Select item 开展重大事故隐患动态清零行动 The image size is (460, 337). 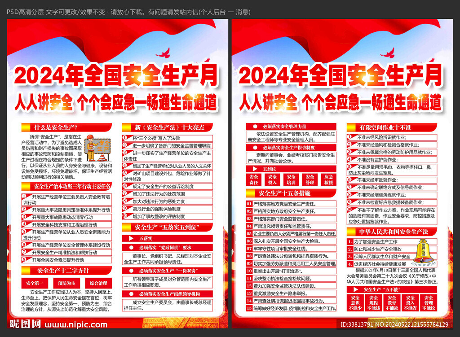click(x=66, y=218)
